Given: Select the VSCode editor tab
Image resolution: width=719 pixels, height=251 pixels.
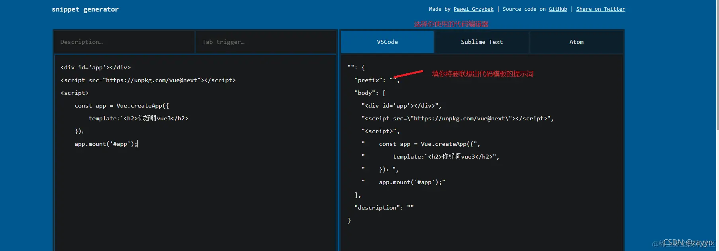Looking at the screenshot, I should click(387, 42).
